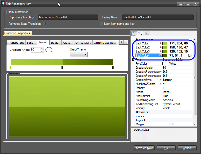
Task: Expand the Margin property node
Action: pos(133,124)
